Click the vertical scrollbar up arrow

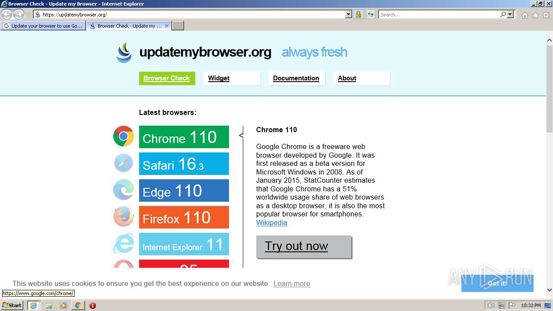tap(550, 41)
